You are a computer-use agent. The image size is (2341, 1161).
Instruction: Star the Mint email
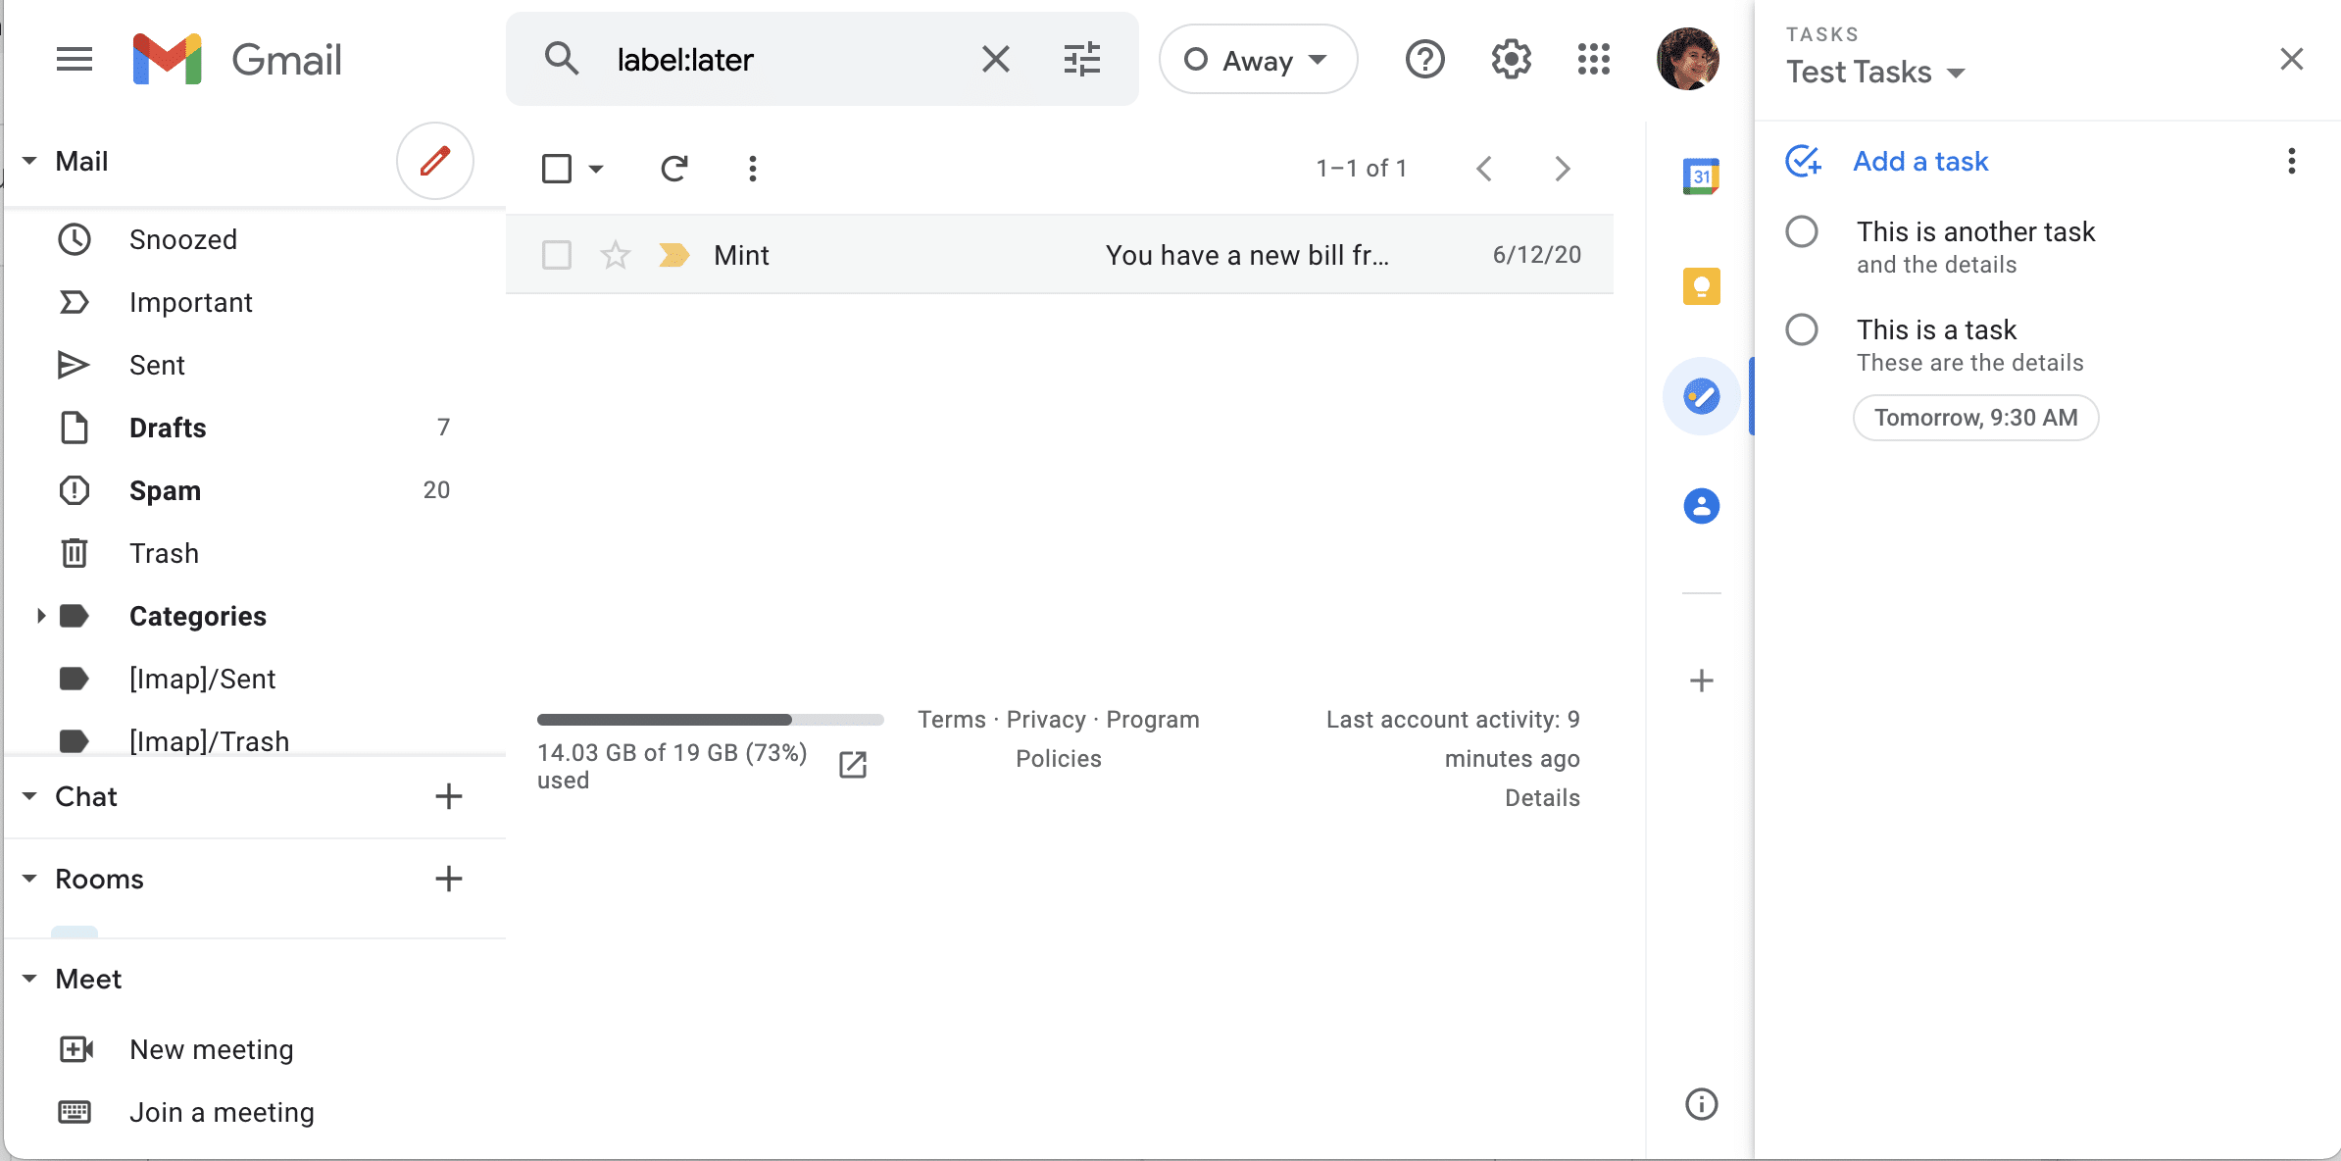615,255
